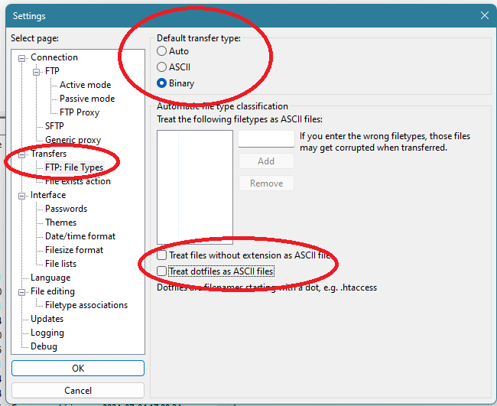Select the Auto transfer type radio button

pos(161,50)
